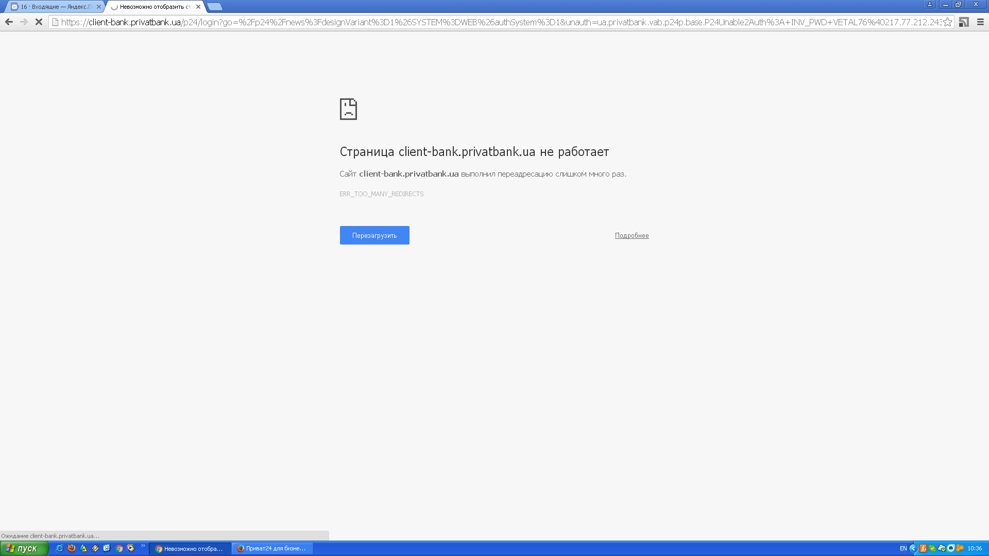Restore down the Chrome window

(958, 4)
